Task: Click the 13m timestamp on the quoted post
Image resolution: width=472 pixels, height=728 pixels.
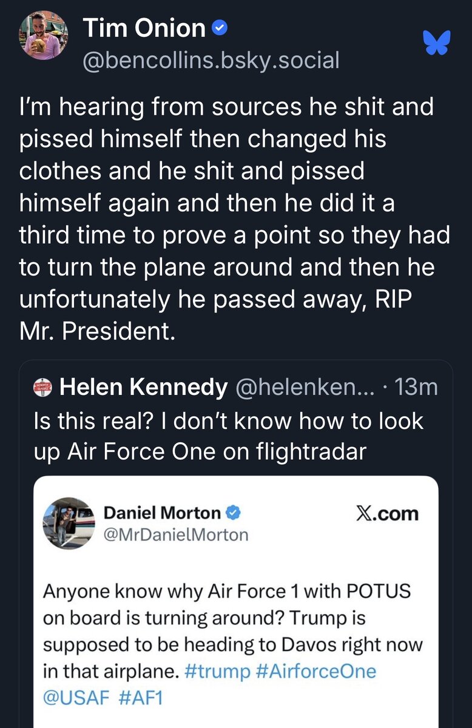Action: click(x=416, y=386)
